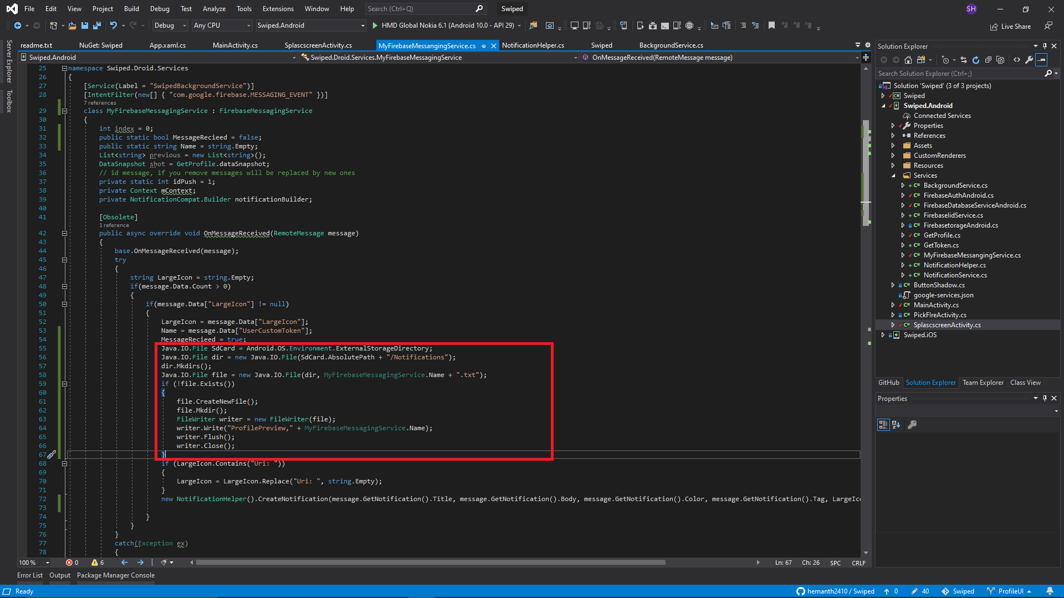
Task: Toggle a bookmark on the current line
Action: 771,25
